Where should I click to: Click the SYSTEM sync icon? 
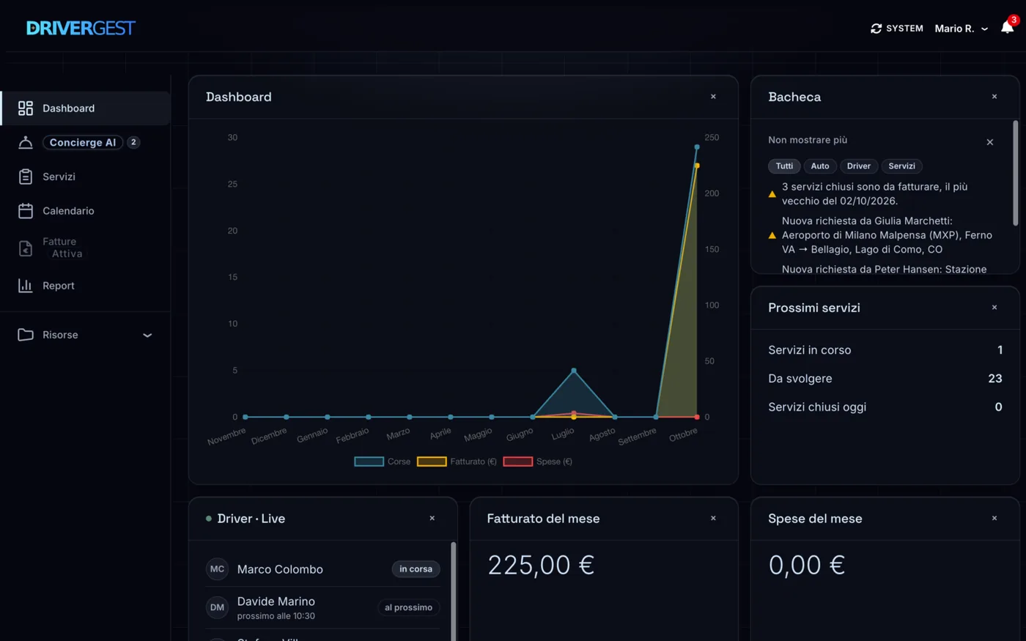(x=876, y=29)
